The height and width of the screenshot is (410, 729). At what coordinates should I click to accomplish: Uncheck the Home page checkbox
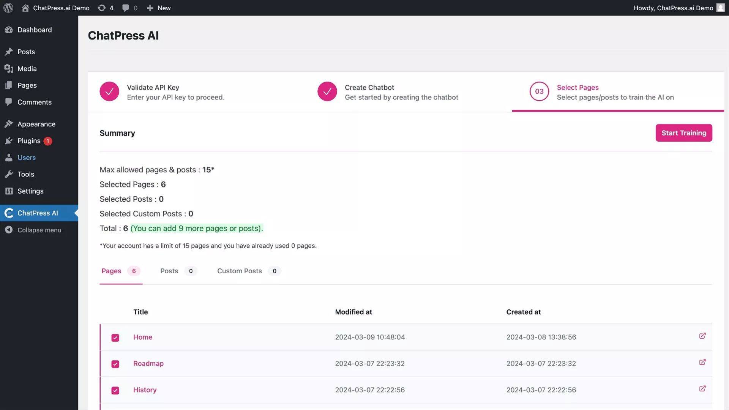(115, 338)
